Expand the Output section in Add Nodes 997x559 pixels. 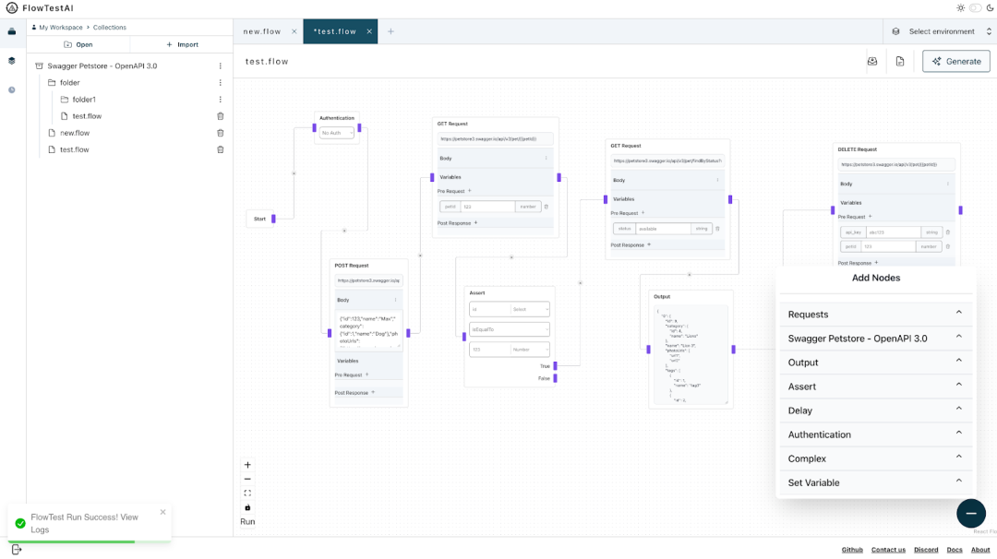[x=875, y=363]
